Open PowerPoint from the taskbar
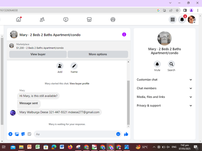This screenshot has height=151, width=202. point(29,147)
